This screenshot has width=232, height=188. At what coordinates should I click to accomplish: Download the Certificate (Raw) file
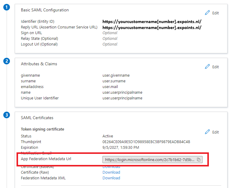click(x=111, y=172)
